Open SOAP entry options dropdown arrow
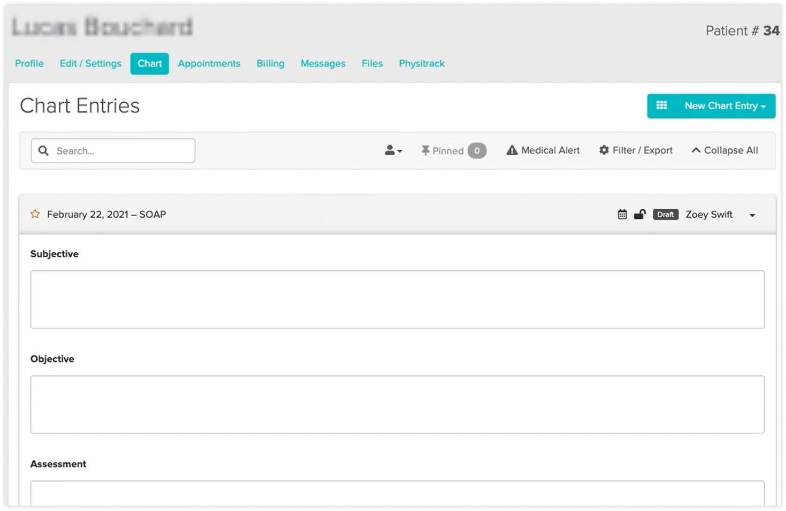 click(752, 215)
